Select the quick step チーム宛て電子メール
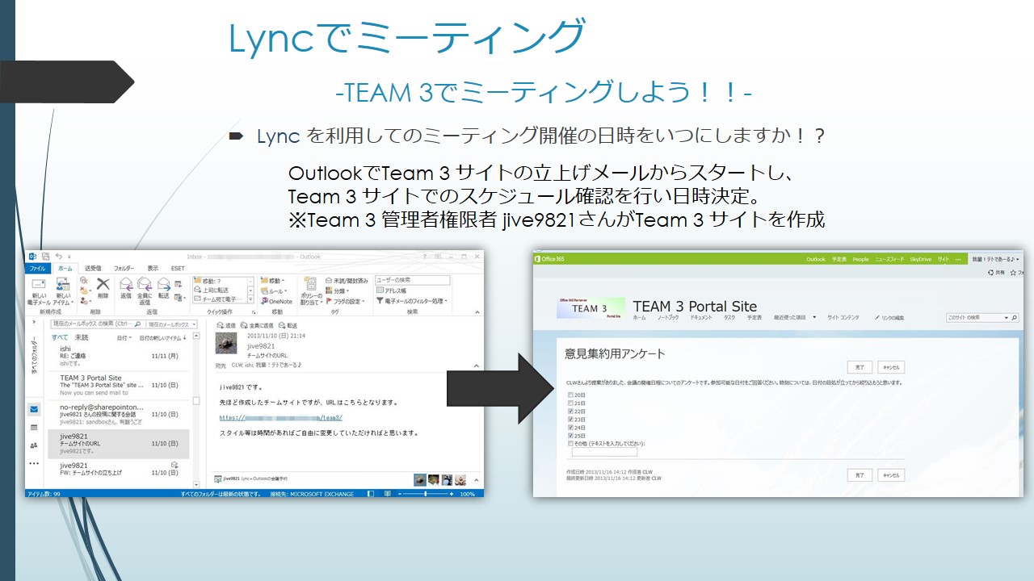This screenshot has width=1034, height=581. coord(219,300)
